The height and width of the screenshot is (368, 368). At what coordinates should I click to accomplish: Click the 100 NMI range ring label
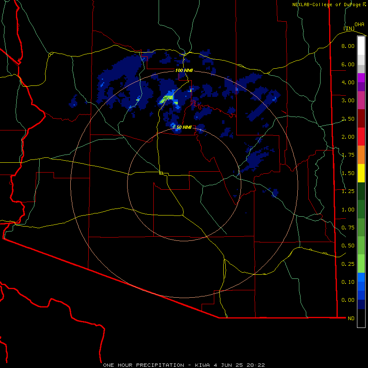click(184, 70)
